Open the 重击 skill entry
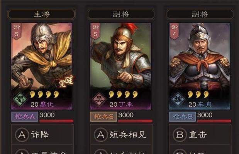This screenshot has width=239, height=154. point(200,134)
